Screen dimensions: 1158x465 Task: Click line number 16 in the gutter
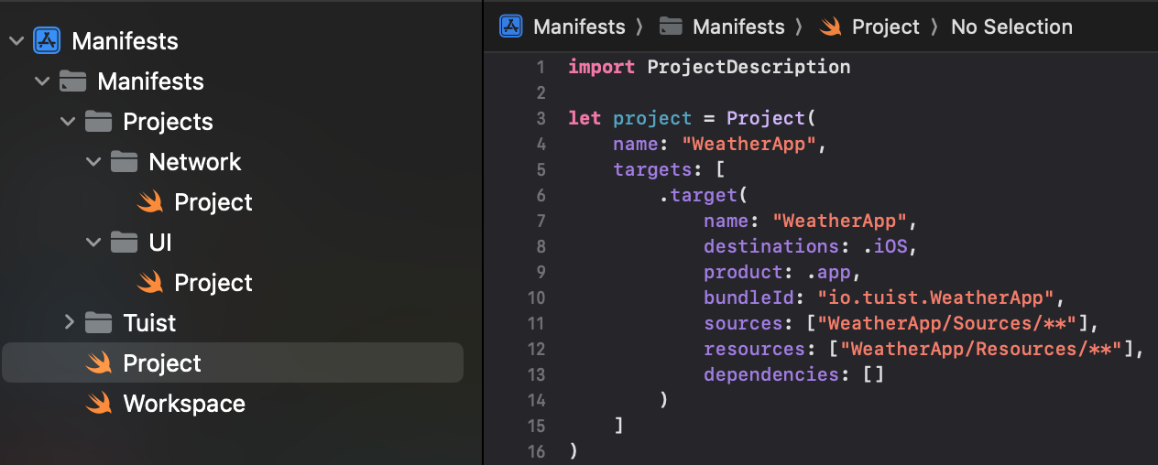536,451
